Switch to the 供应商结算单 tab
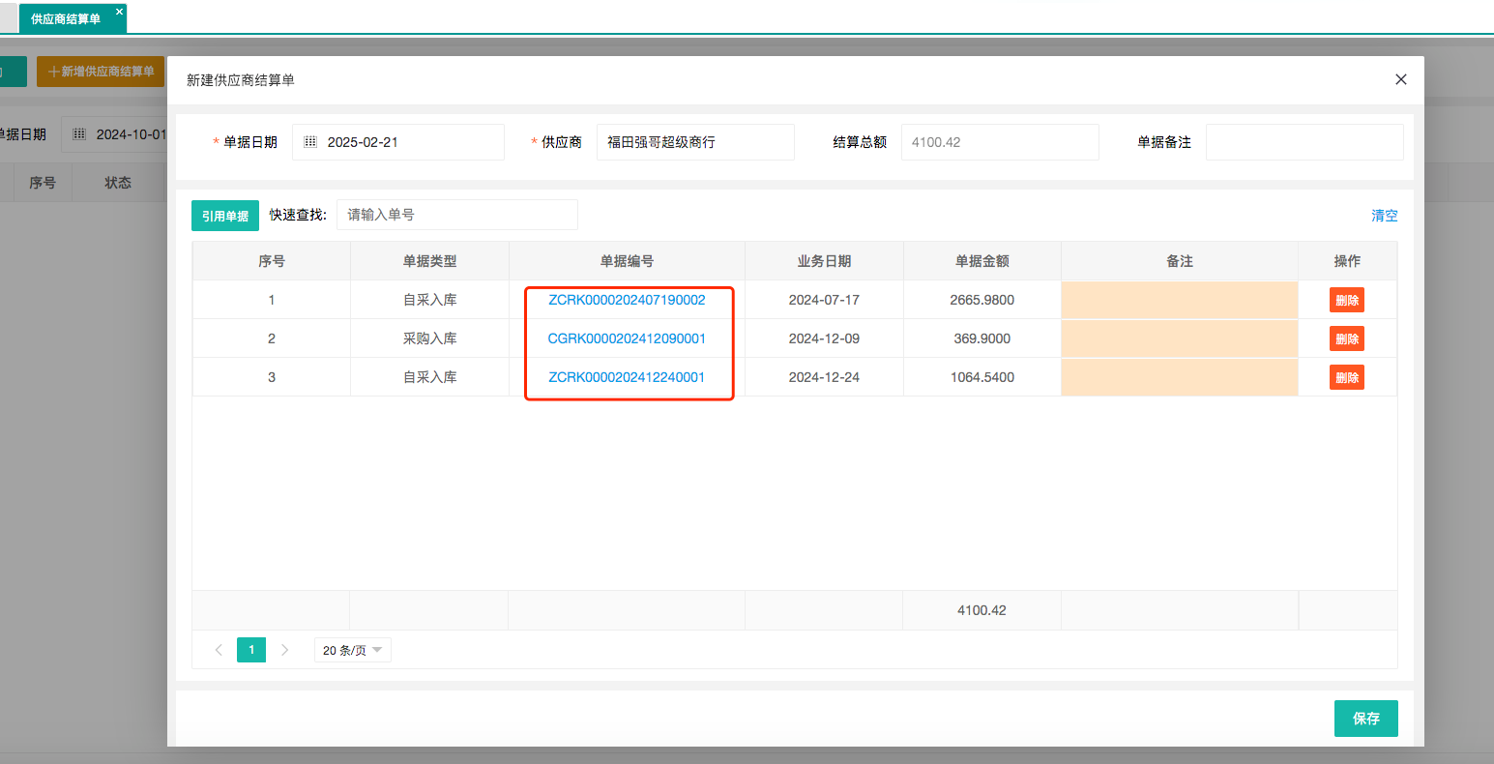Viewport: 1494px width, 764px height. pyautogui.click(x=65, y=19)
